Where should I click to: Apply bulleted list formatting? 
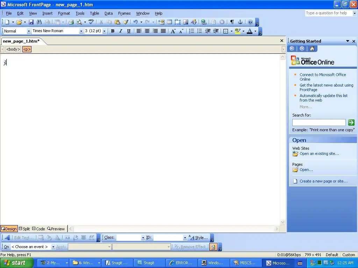[x=200, y=31]
